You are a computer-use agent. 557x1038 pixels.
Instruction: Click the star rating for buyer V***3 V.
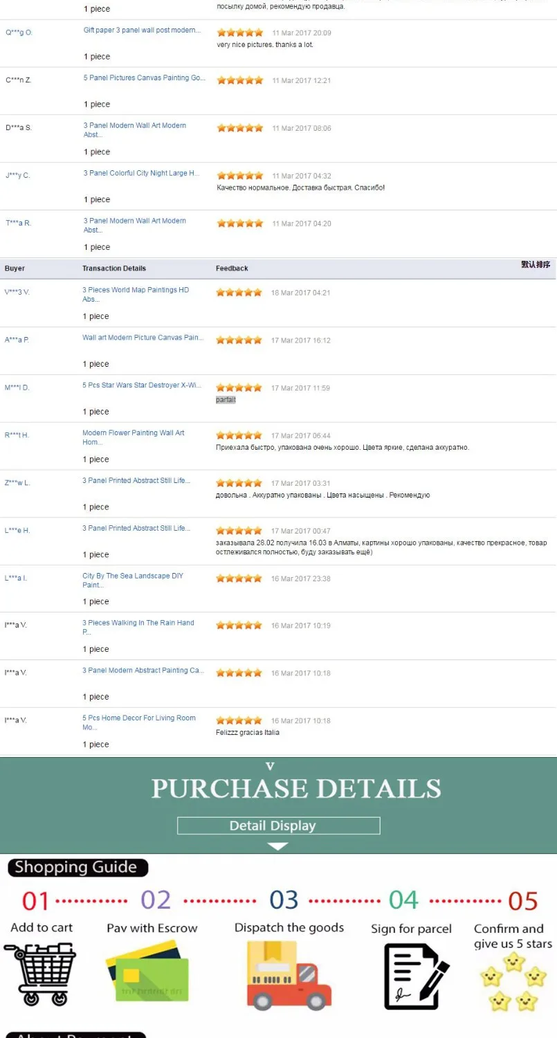tap(239, 293)
